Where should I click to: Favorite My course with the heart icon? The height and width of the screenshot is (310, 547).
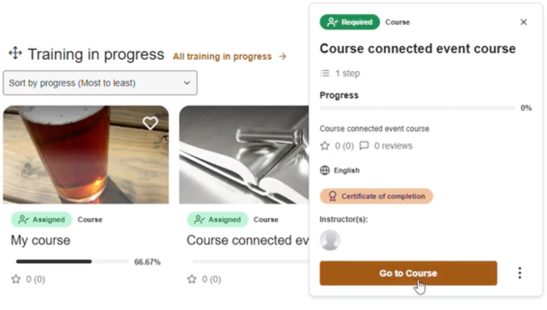150,123
